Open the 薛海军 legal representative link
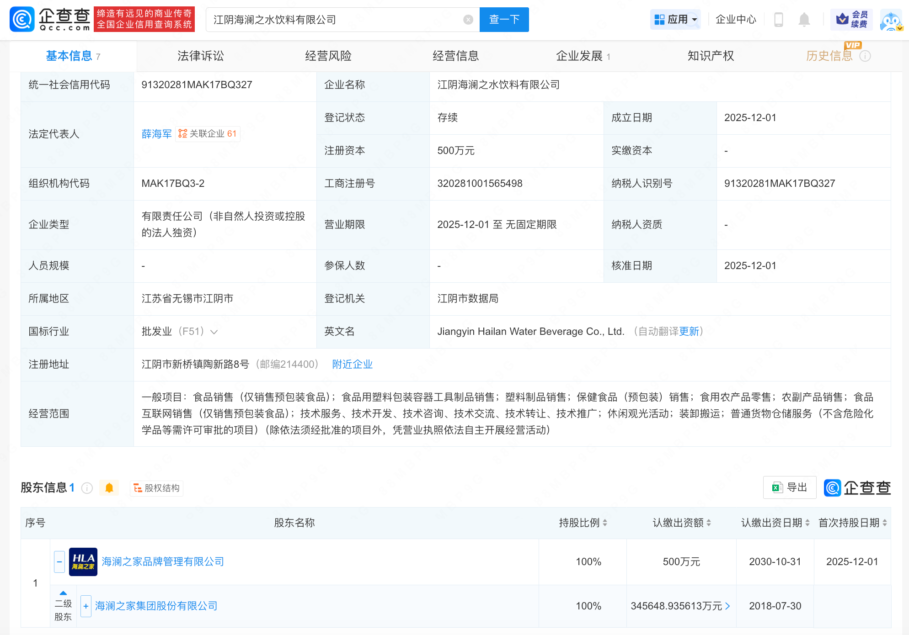The height and width of the screenshot is (635, 909). click(156, 134)
